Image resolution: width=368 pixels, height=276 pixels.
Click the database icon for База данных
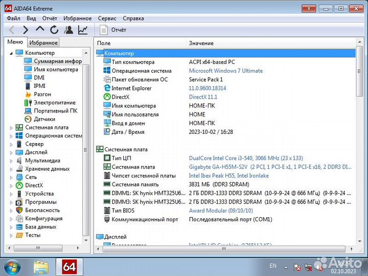19,227
